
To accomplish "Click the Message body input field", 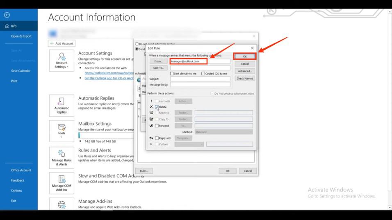I will 200,85.
